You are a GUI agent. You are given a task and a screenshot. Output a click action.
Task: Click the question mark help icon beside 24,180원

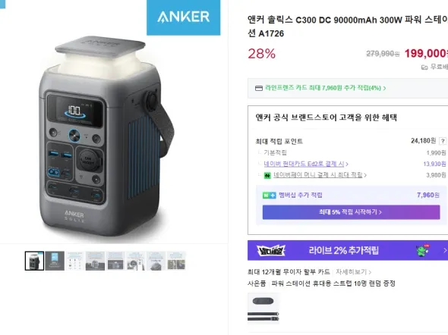(443, 141)
